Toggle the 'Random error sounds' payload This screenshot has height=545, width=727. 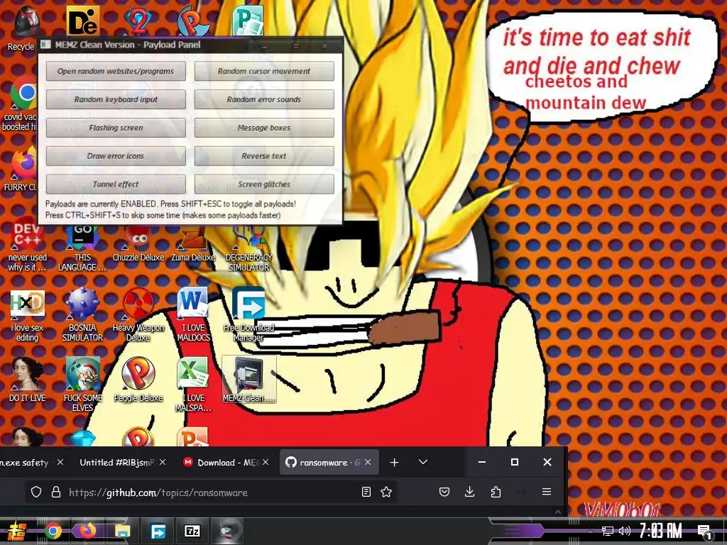(264, 99)
